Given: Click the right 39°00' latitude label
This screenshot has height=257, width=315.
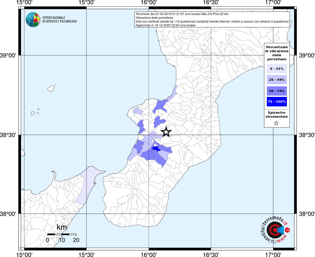Looking at the screenshot, I should 307,55.
